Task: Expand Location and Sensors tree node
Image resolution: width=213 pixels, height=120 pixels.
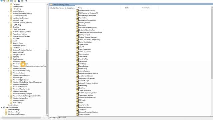Action: (9, 16)
